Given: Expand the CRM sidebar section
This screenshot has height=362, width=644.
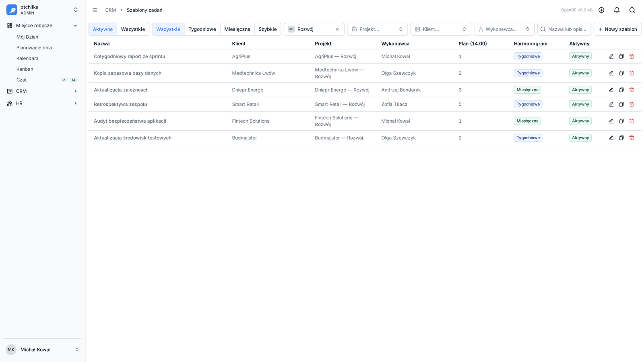Looking at the screenshot, I should [42, 91].
